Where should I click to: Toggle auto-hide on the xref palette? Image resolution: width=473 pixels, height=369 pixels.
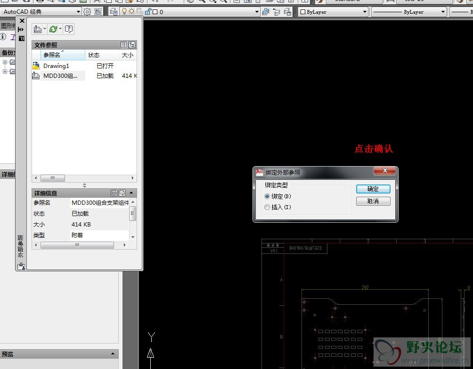tap(21, 29)
